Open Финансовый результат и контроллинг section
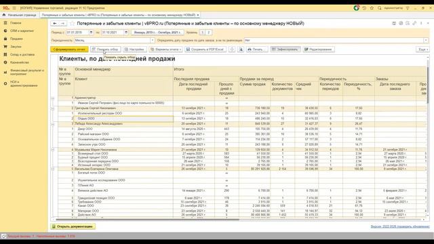Viewport: 434px width, 244px height. [26, 73]
